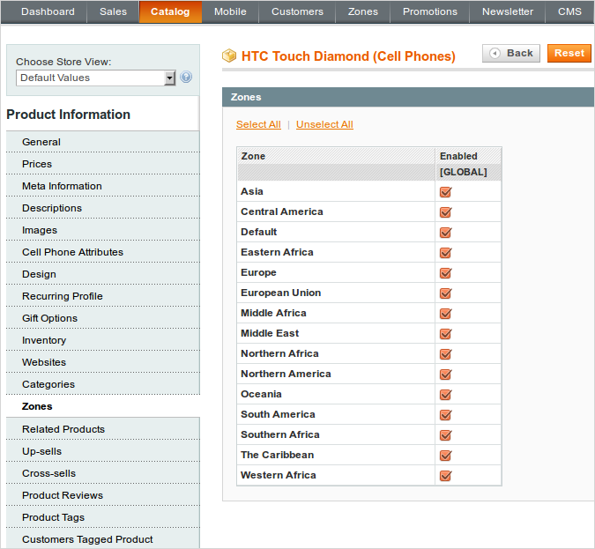The image size is (595, 549).
Task: Open Customers Tagged Product tab
Action: (x=103, y=538)
